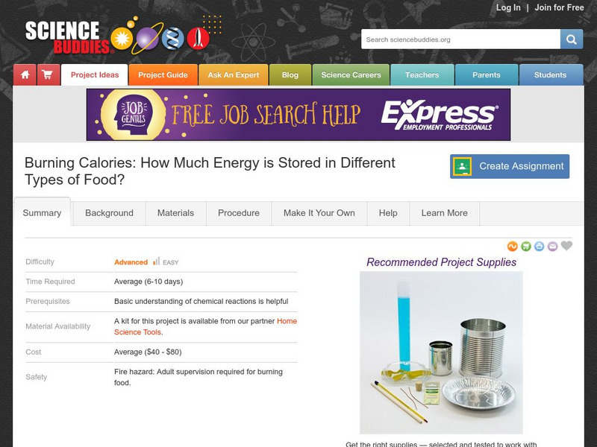This screenshot has height=447, width=597.
Task: Open the shopping cart icon
Action: point(49,75)
